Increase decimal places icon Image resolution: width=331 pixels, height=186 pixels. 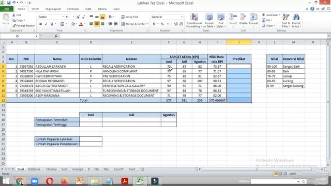pos(176,24)
